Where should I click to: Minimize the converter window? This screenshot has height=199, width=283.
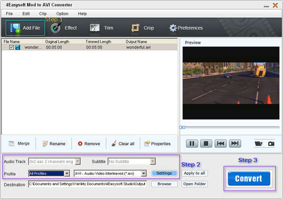pyautogui.click(x=266, y=6)
